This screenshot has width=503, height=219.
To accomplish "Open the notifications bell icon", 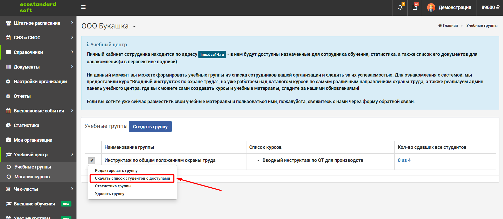I will point(400,7).
